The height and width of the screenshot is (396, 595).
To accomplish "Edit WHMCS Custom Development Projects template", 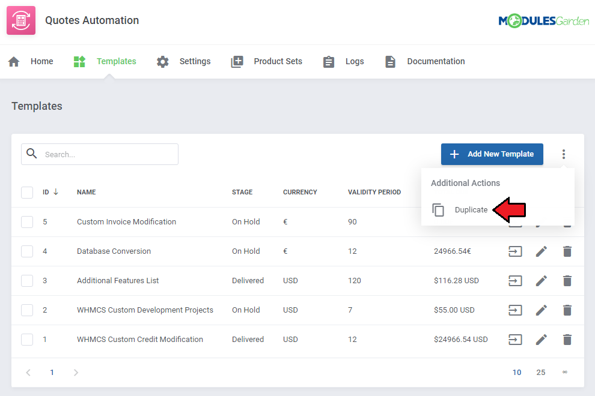I will pos(541,310).
